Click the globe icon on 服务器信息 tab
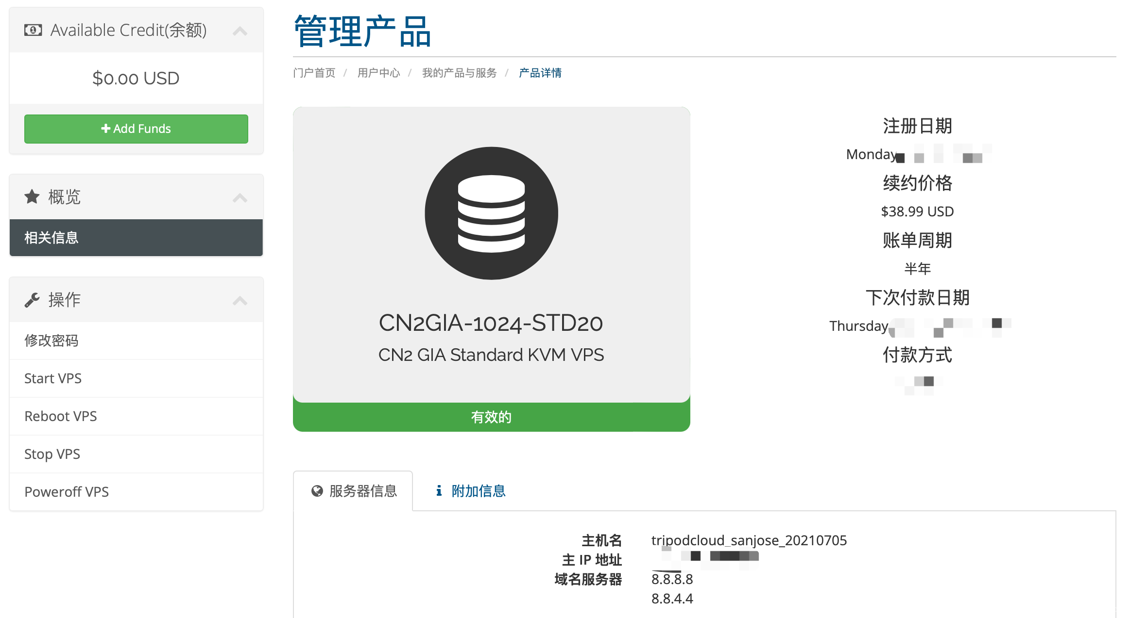The image size is (1130, 618). coord(318,491)
